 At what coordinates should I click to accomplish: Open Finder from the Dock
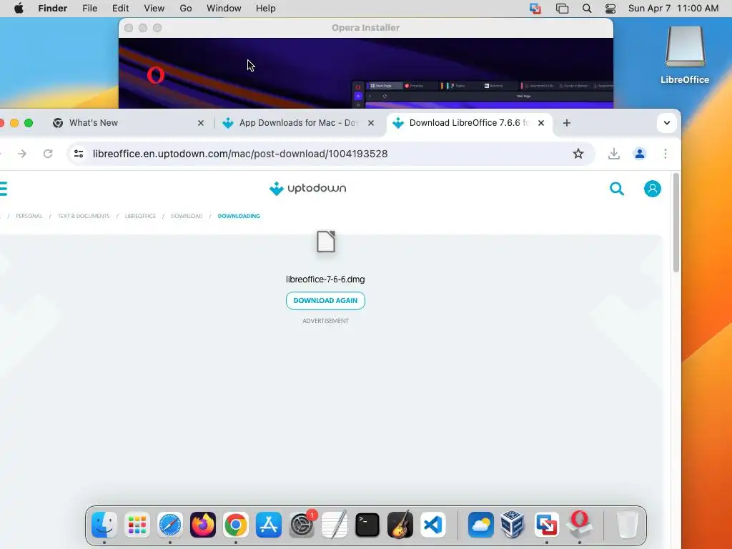coord(104,525)
